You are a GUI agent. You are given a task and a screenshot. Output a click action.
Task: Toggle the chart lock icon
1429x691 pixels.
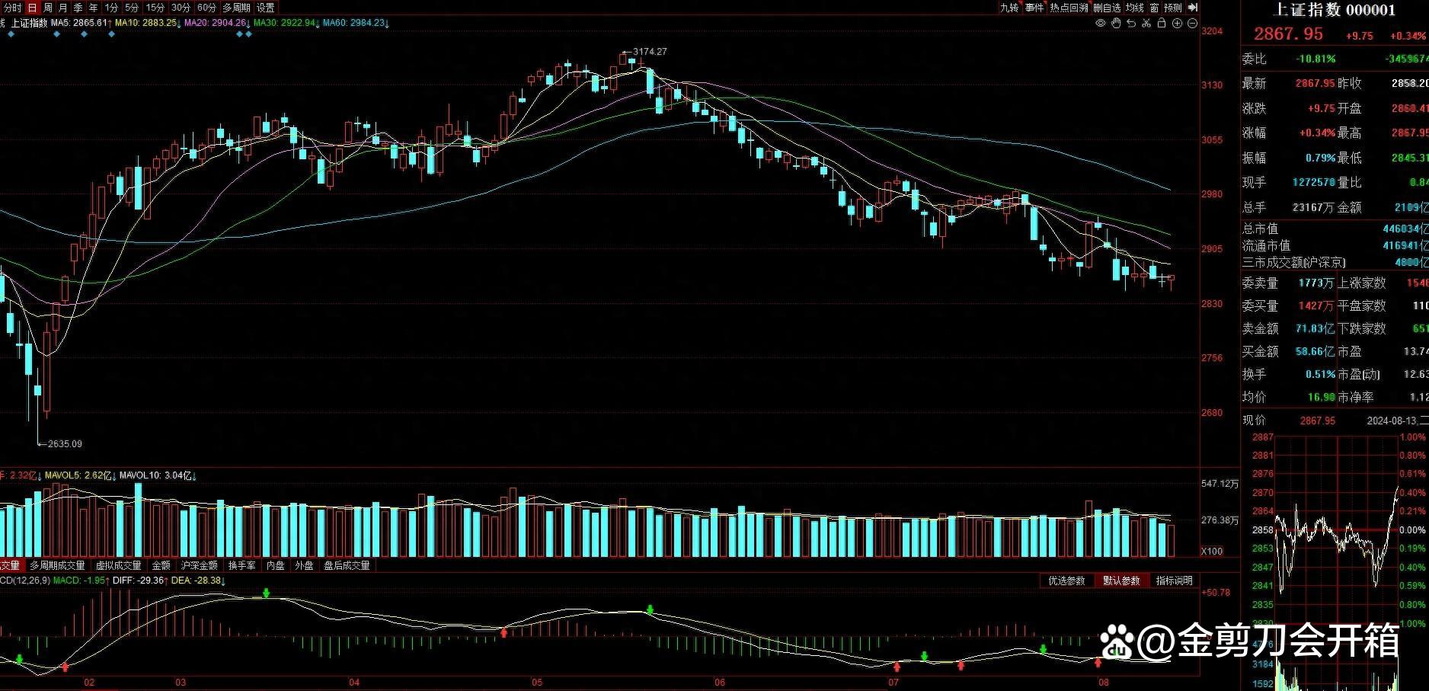point(1162,24)
